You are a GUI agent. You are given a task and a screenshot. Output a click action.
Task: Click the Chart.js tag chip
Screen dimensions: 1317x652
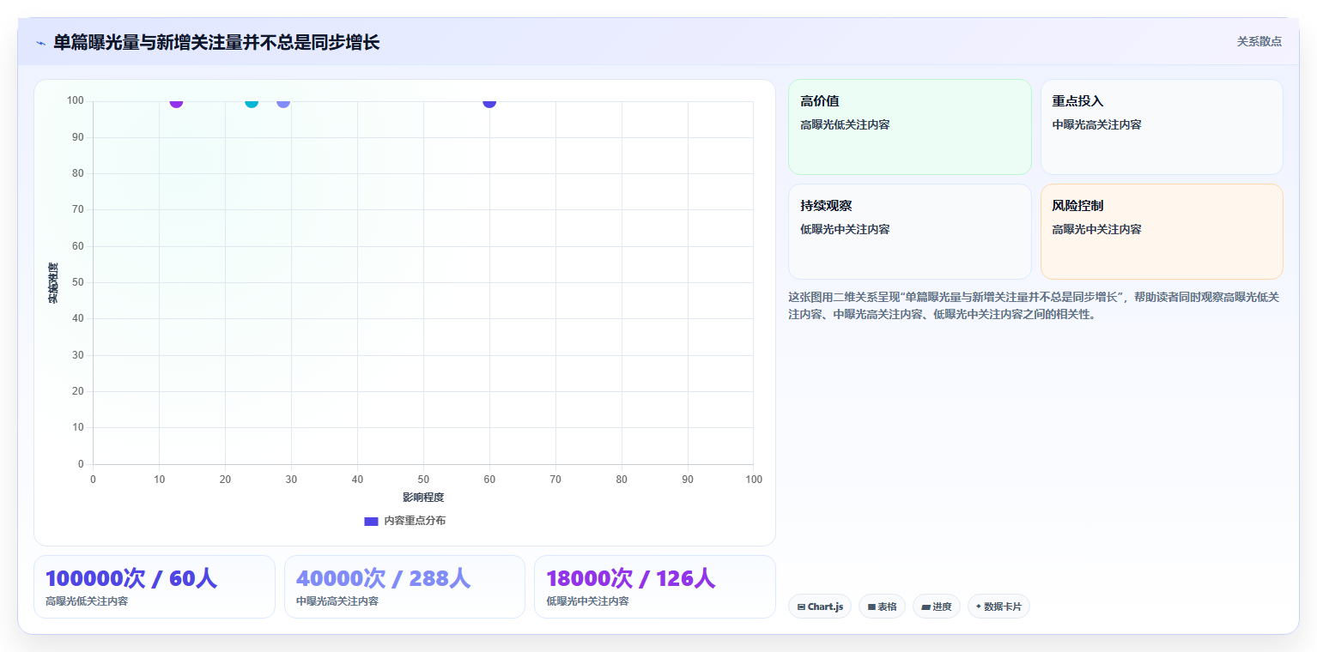pyautogui.click(x=820, y=607)
